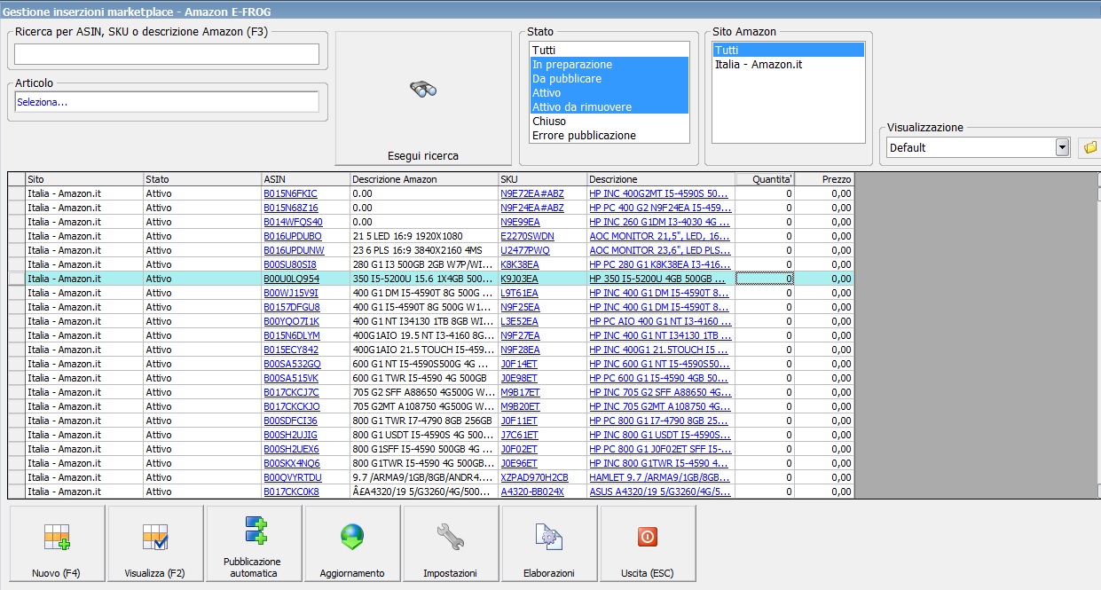Select Attivo da rimuovere state
The width and height of the screenshot is (1101, 590).
609,107
